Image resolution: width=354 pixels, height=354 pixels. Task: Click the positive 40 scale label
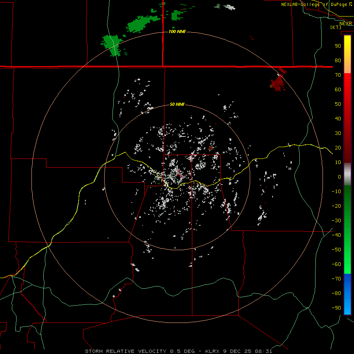pos(338,118)
